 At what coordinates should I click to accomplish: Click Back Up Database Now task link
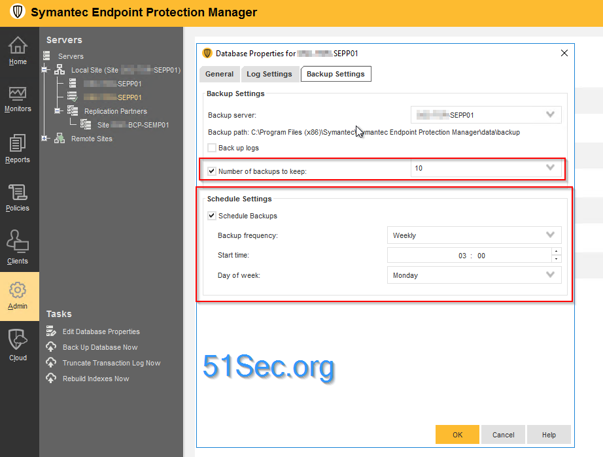[100, 347]
